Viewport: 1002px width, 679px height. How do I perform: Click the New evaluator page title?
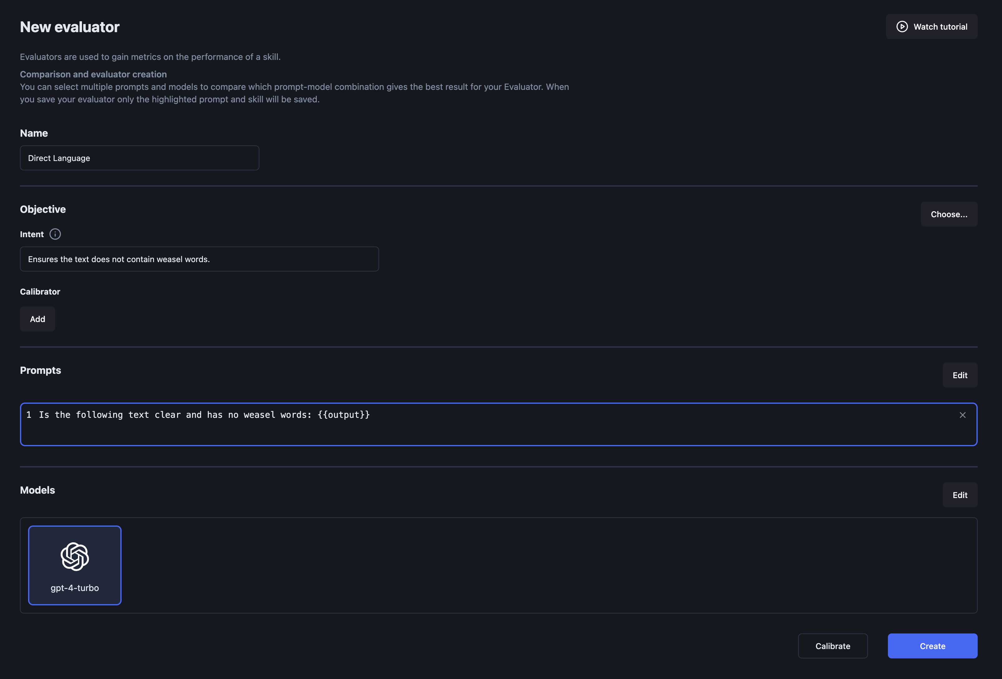pyautogui.click(x=70, y=27)
